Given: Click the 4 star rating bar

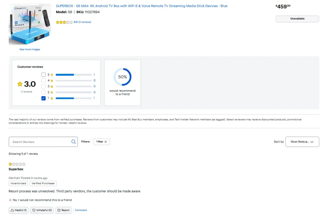Looking at the screenshot, I should (74, 81).
